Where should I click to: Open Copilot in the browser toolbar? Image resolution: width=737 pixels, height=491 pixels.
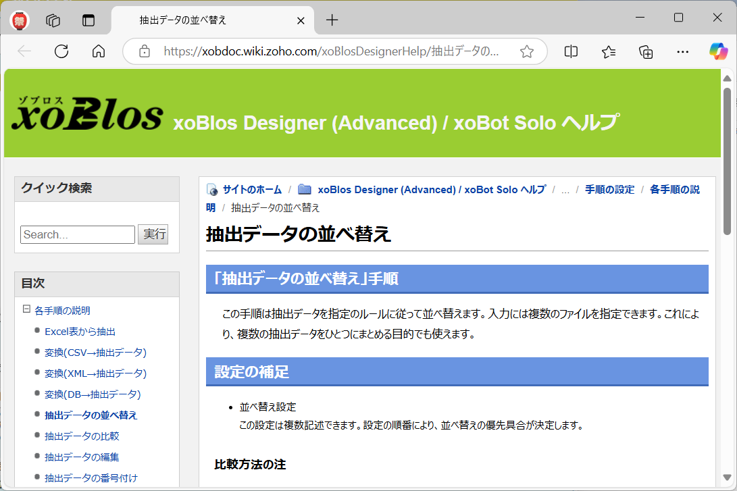(x=718, y=51)
